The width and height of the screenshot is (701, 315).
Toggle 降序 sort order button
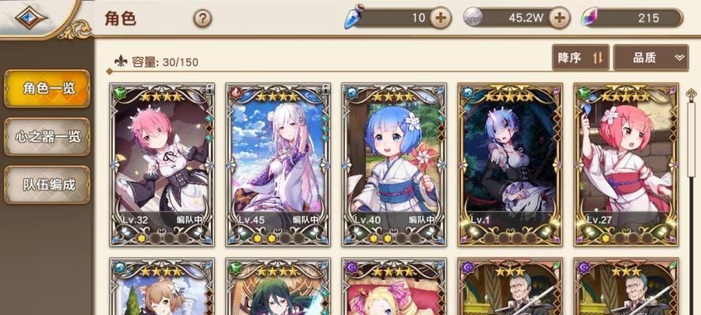580,57
